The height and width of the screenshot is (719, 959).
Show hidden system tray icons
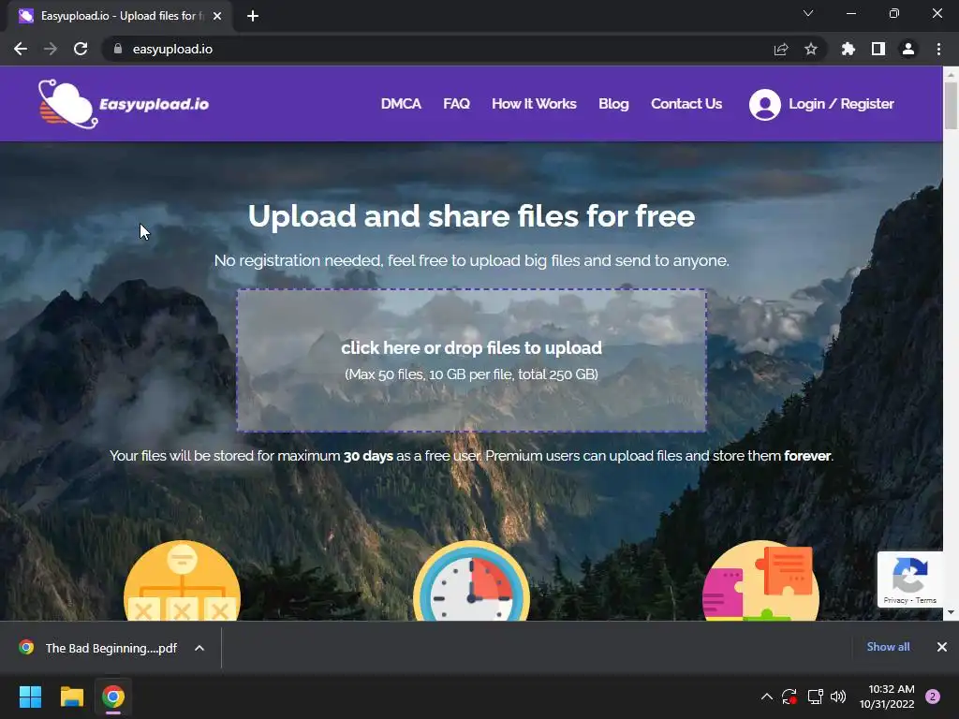click(766, 697)
